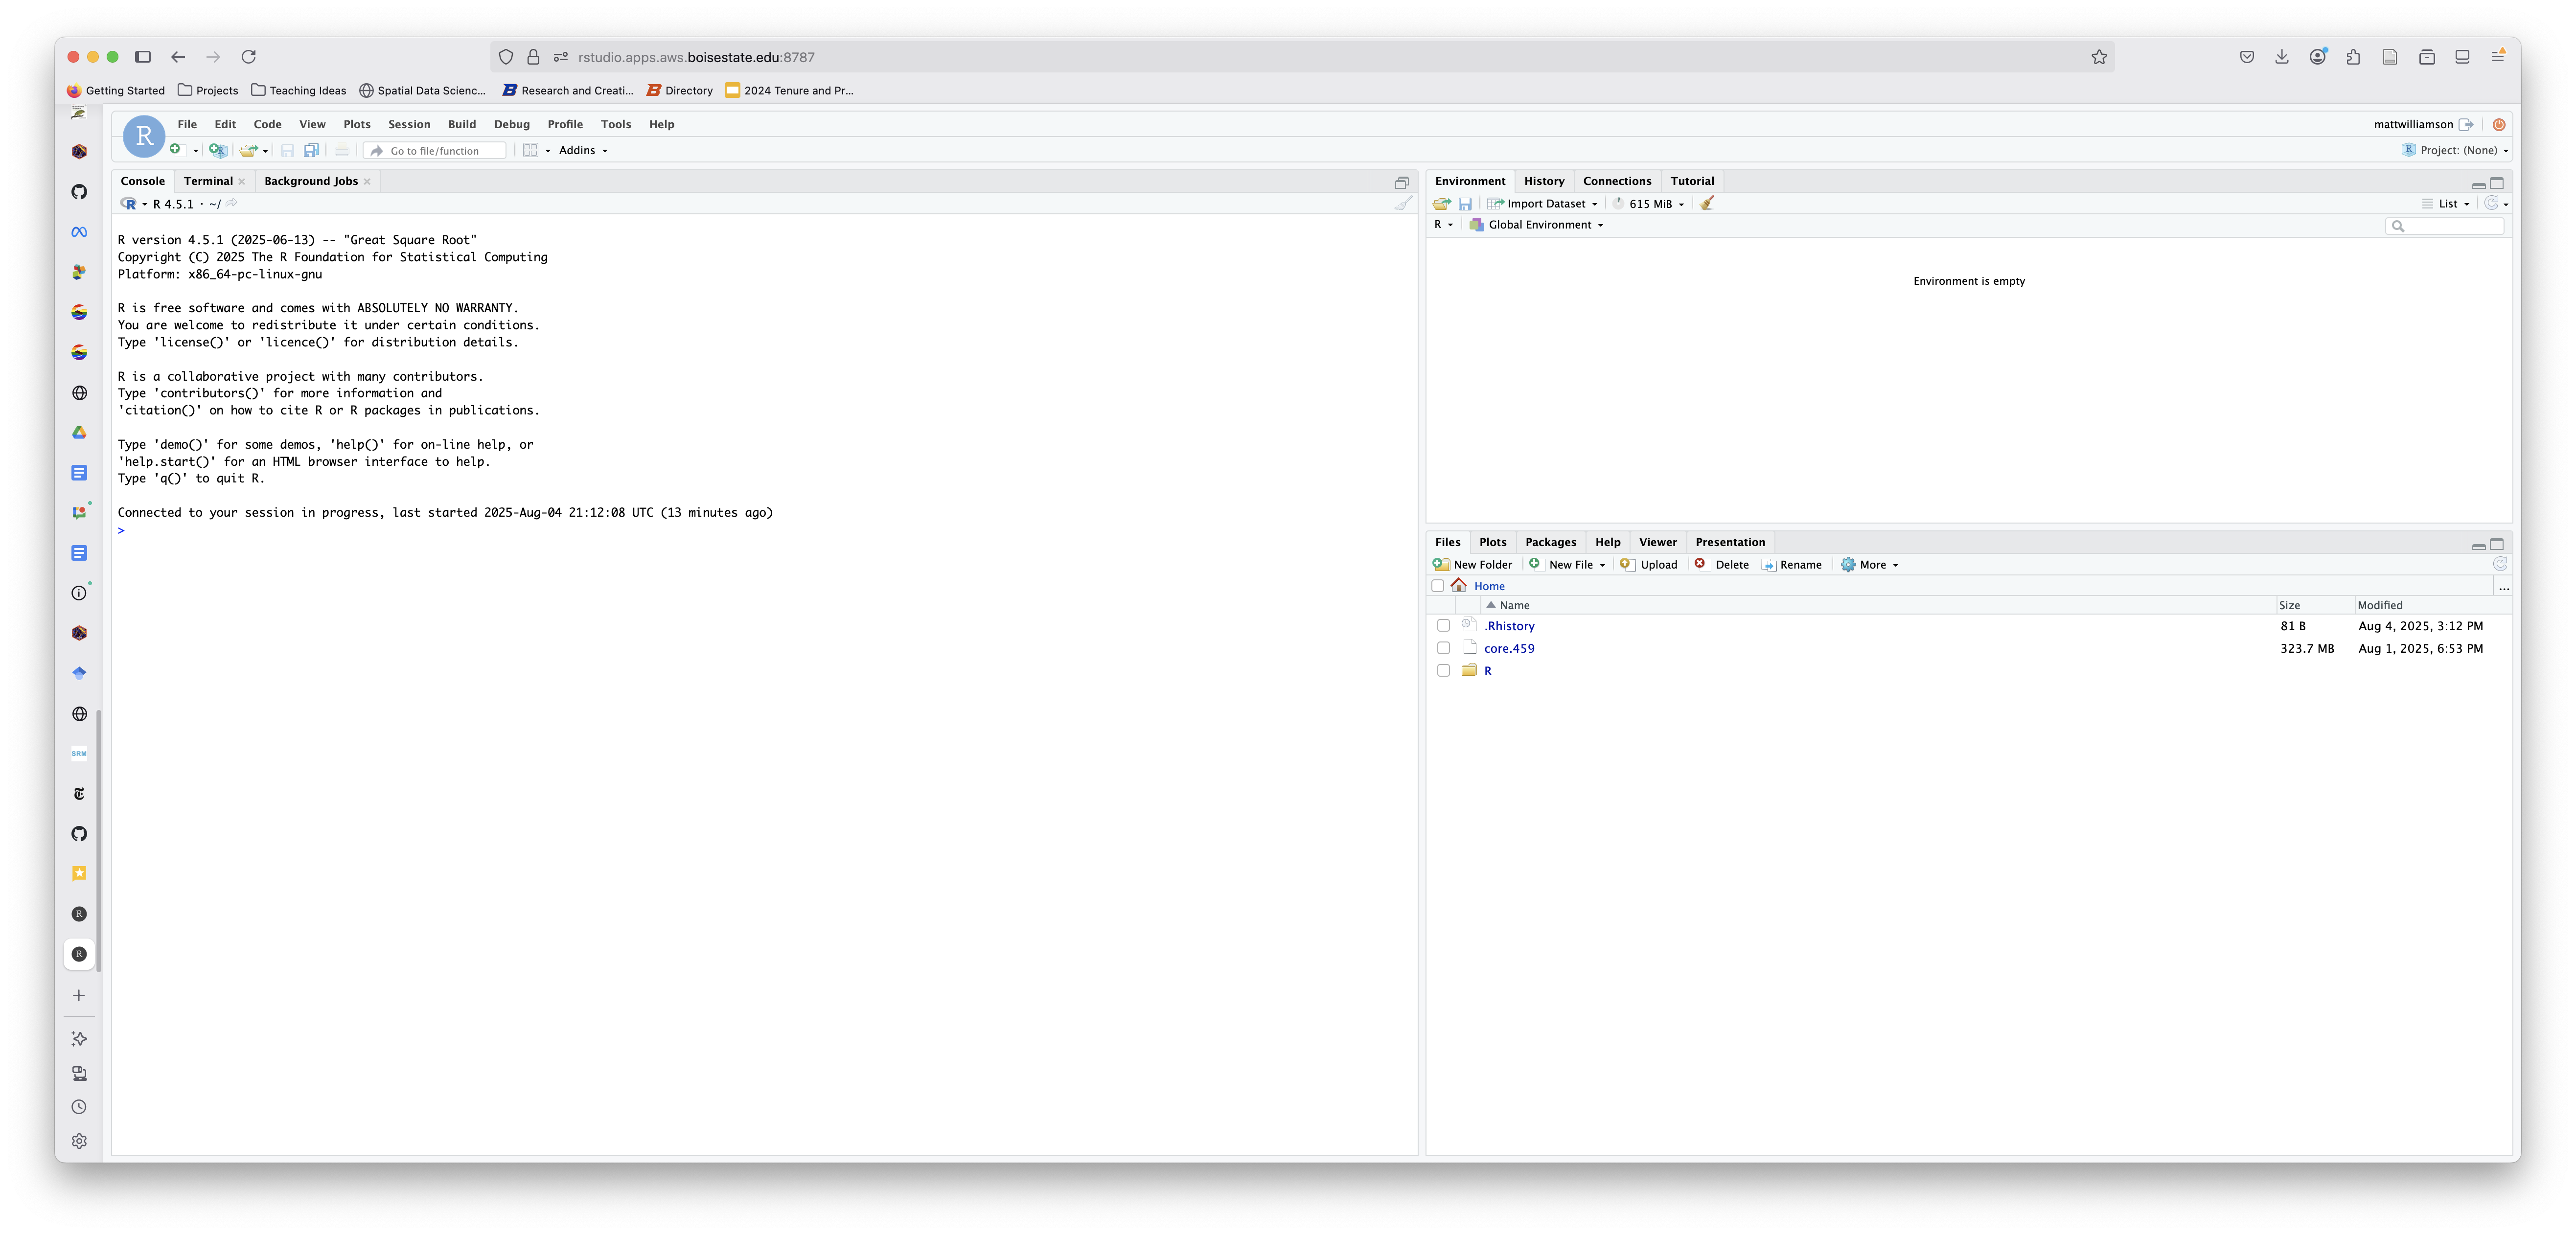Image resolution: width=2576 pixels, height=1235 pixels.
Task: Refresh the Files pane listing
Action: [x=2500, y=564]
